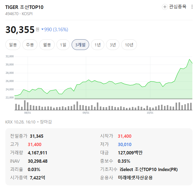194x188 pixels.
Task: Click the 기초지수 label
Action: click(109, 169)
